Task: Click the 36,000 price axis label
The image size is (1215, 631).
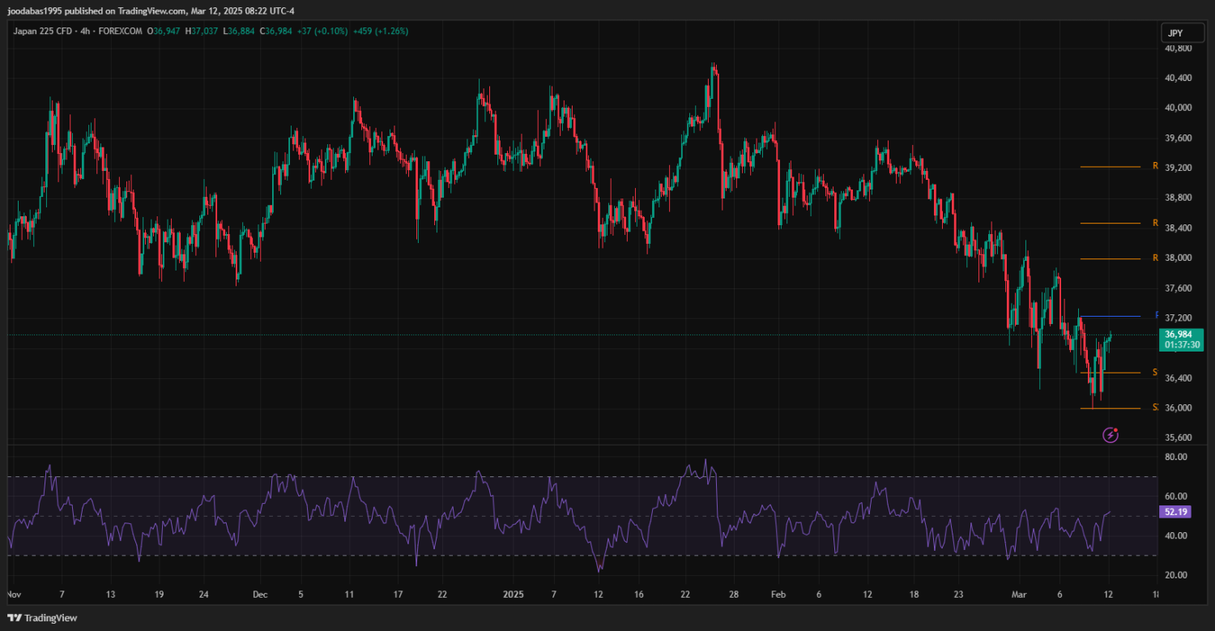Action: pos(1178,407)
